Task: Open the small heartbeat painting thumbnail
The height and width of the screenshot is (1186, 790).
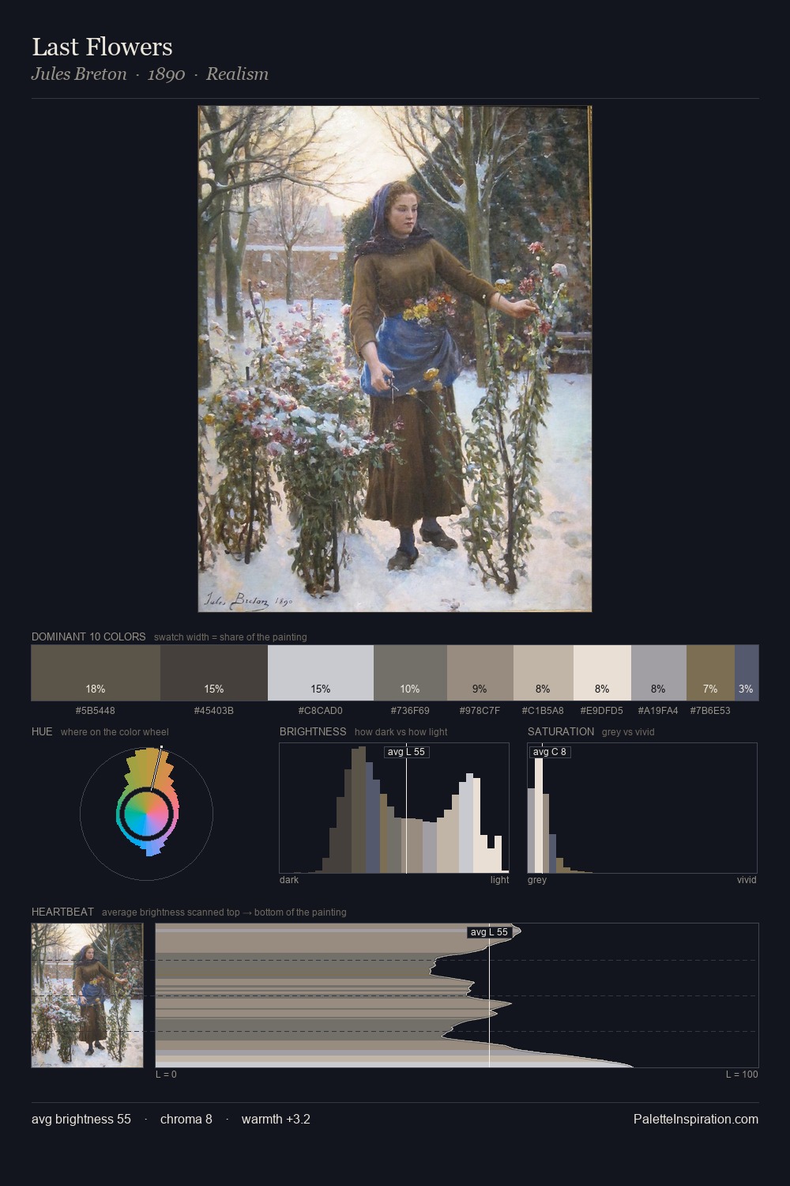Action: click(88, 995)
